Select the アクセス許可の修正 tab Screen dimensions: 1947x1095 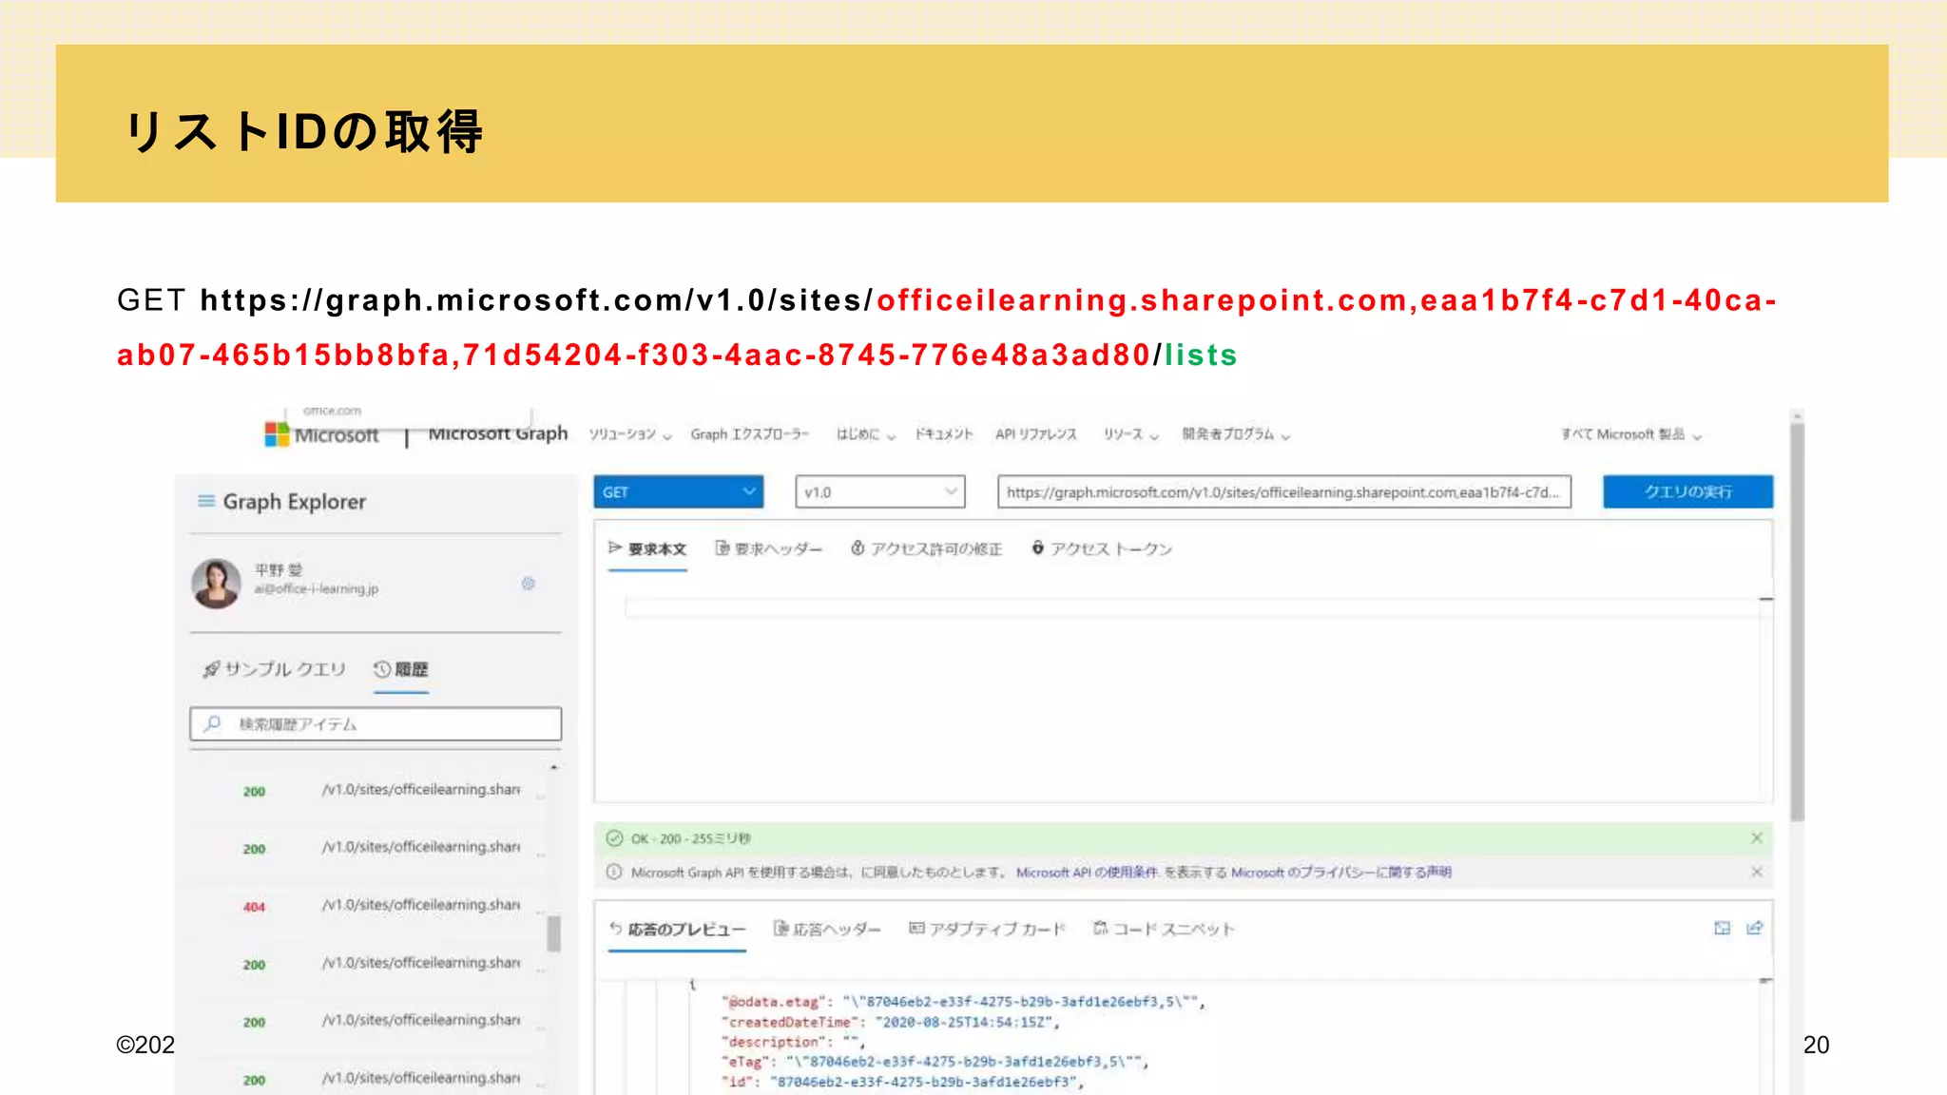pos(926,549)
